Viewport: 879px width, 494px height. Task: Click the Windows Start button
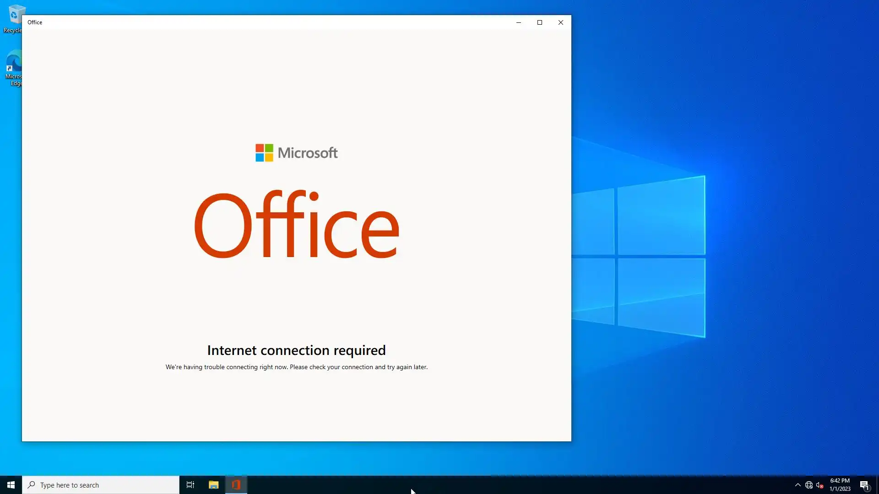point(11,485)
